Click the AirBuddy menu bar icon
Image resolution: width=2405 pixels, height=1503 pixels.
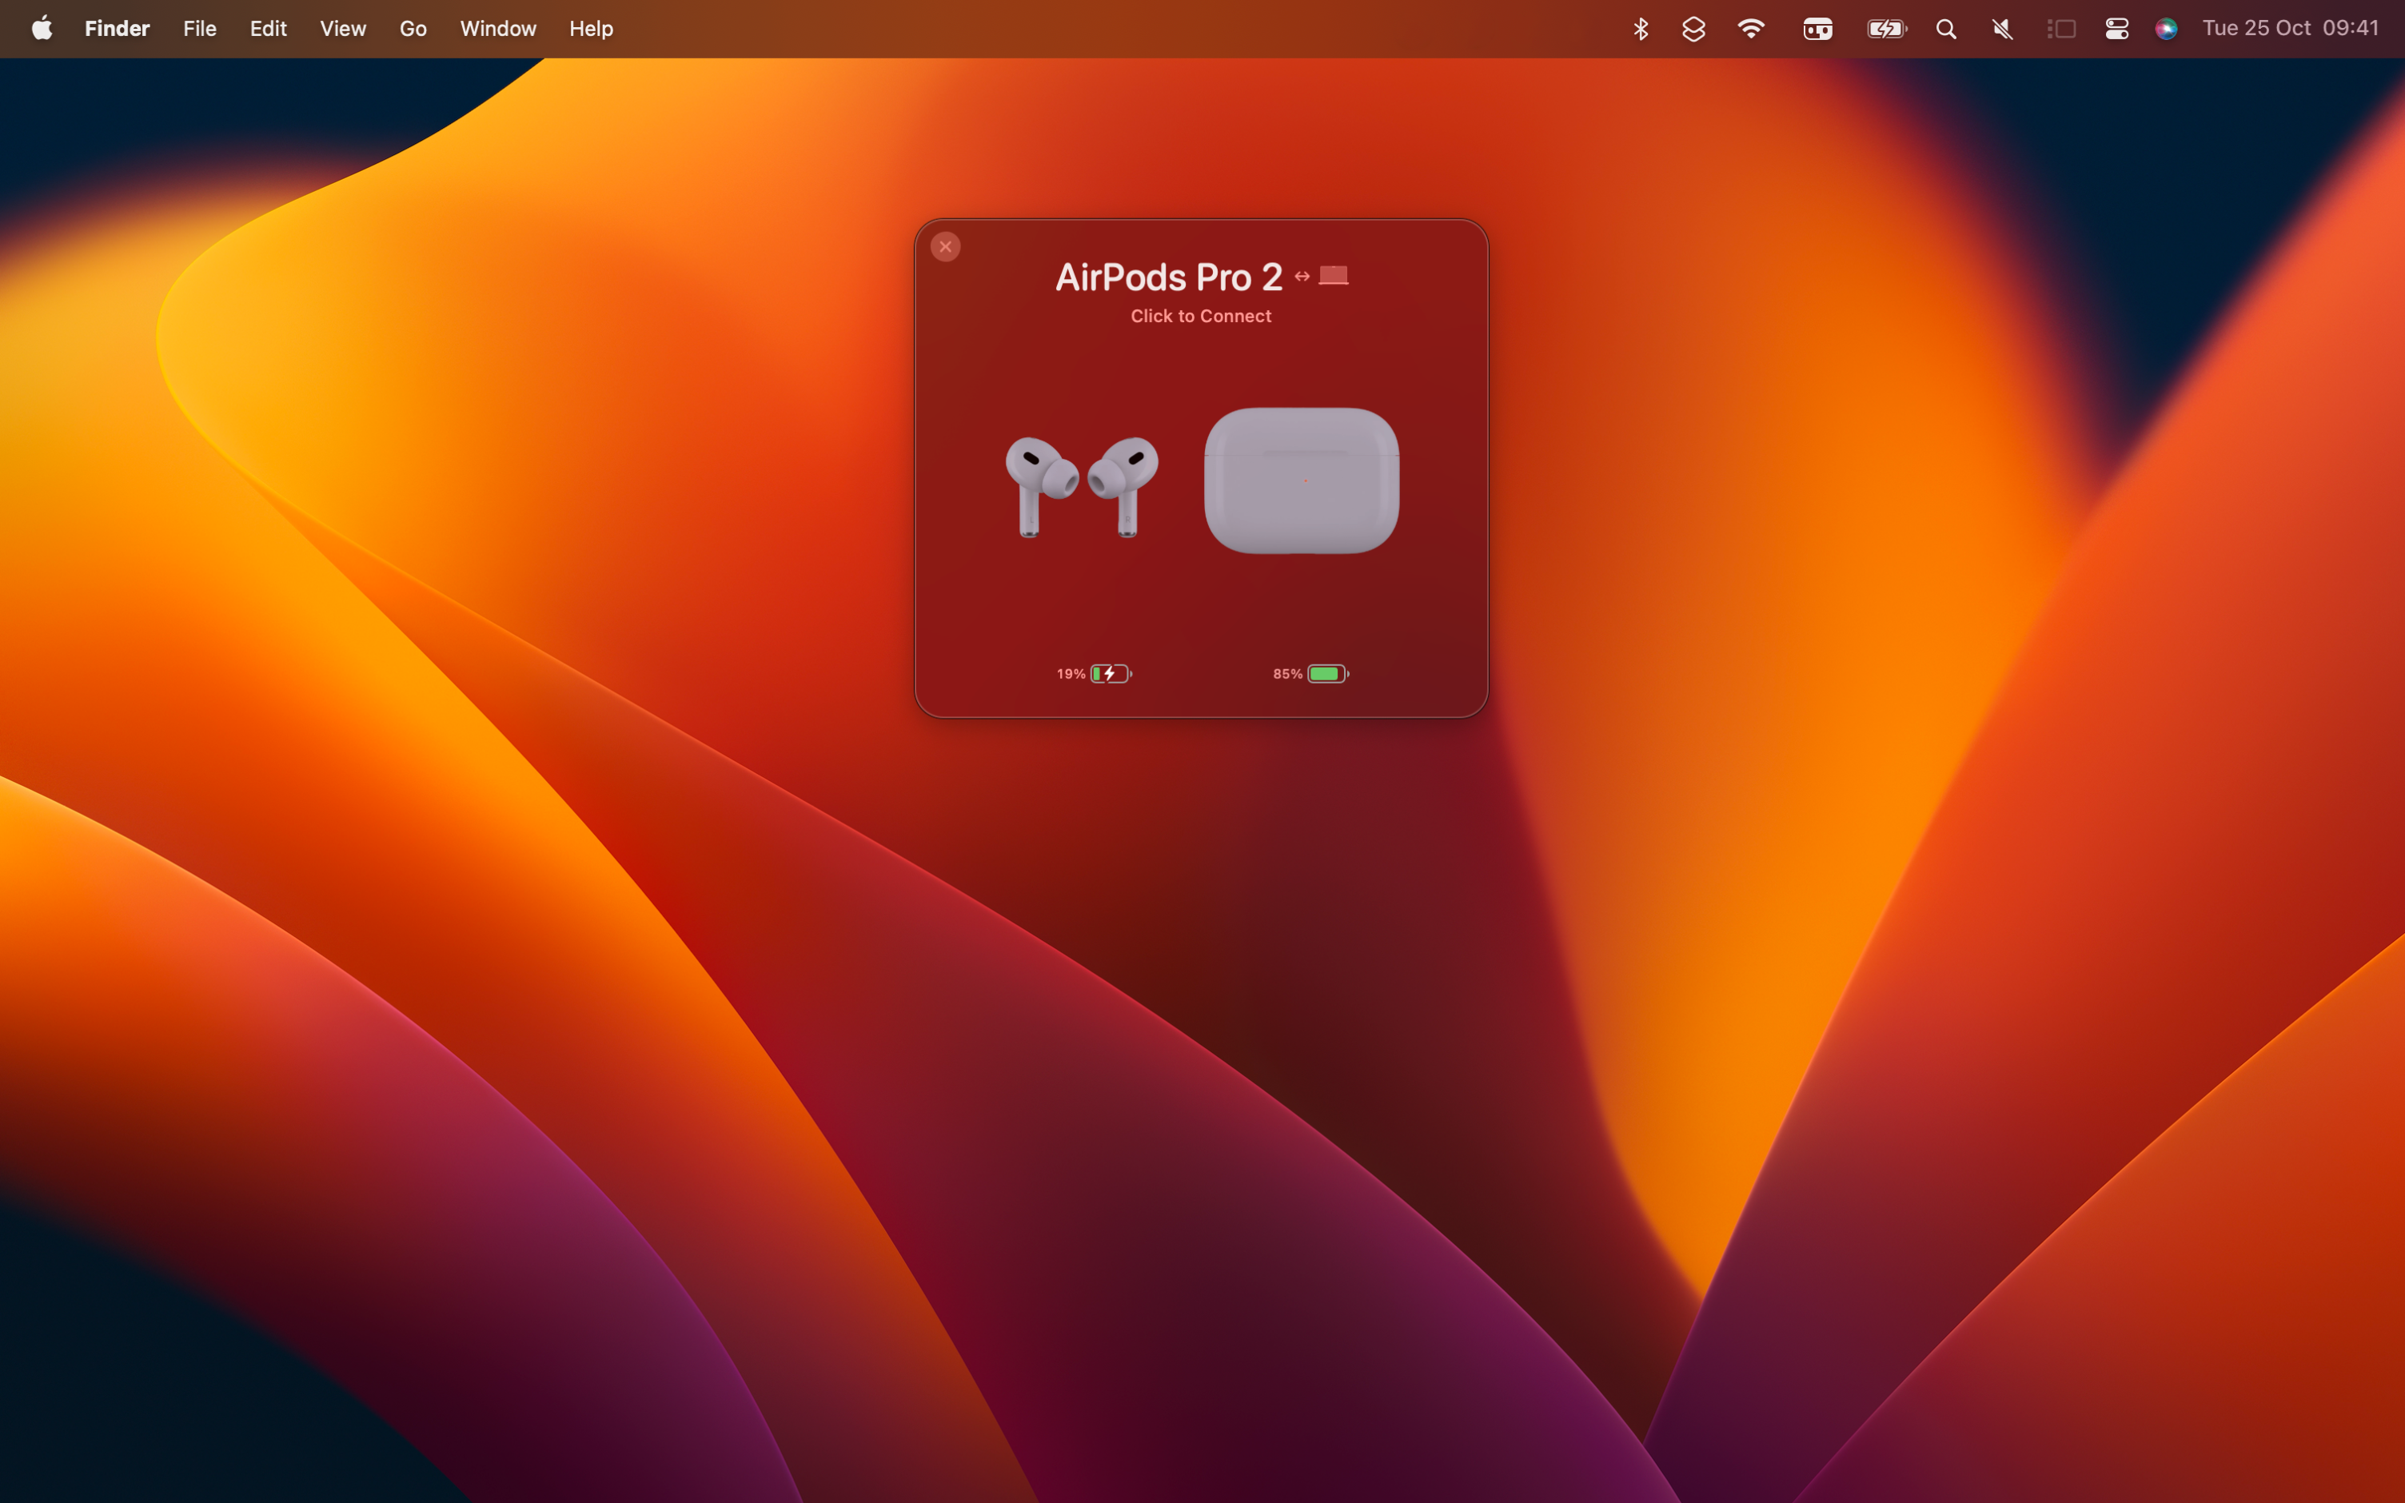click(1817, 29)
